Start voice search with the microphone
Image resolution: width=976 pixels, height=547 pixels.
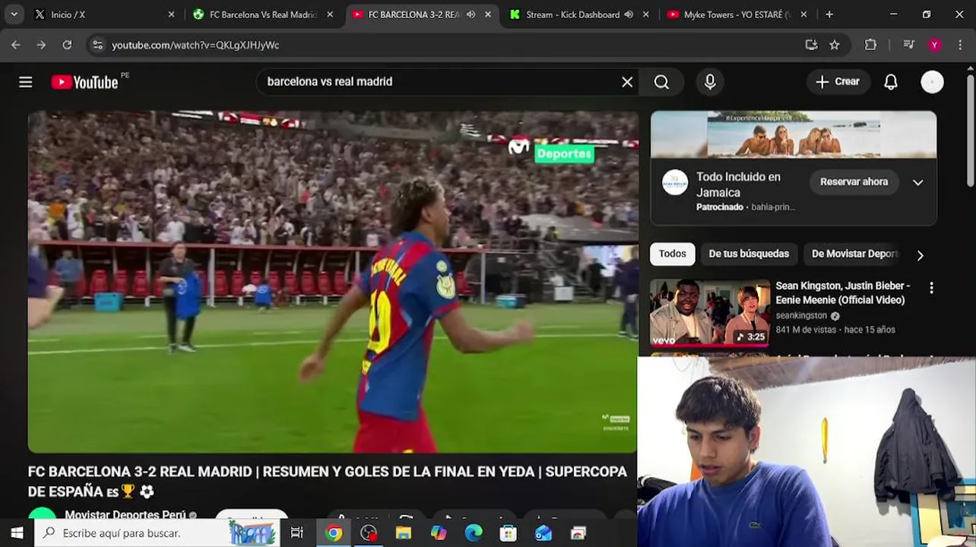710,82
